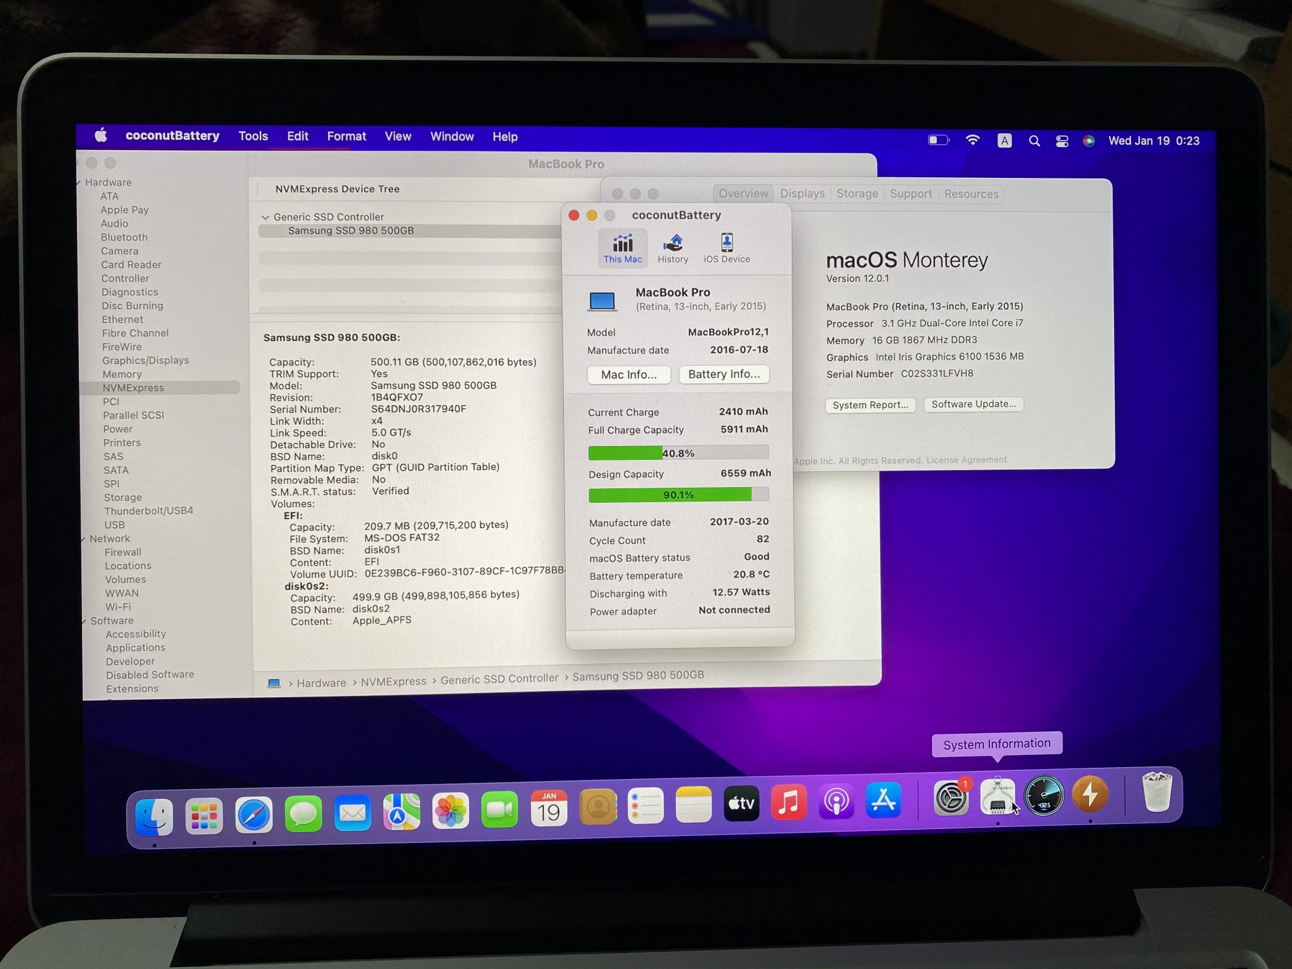
Task: Open Siri from the menu bar
Action: (x=1089, y=141)
